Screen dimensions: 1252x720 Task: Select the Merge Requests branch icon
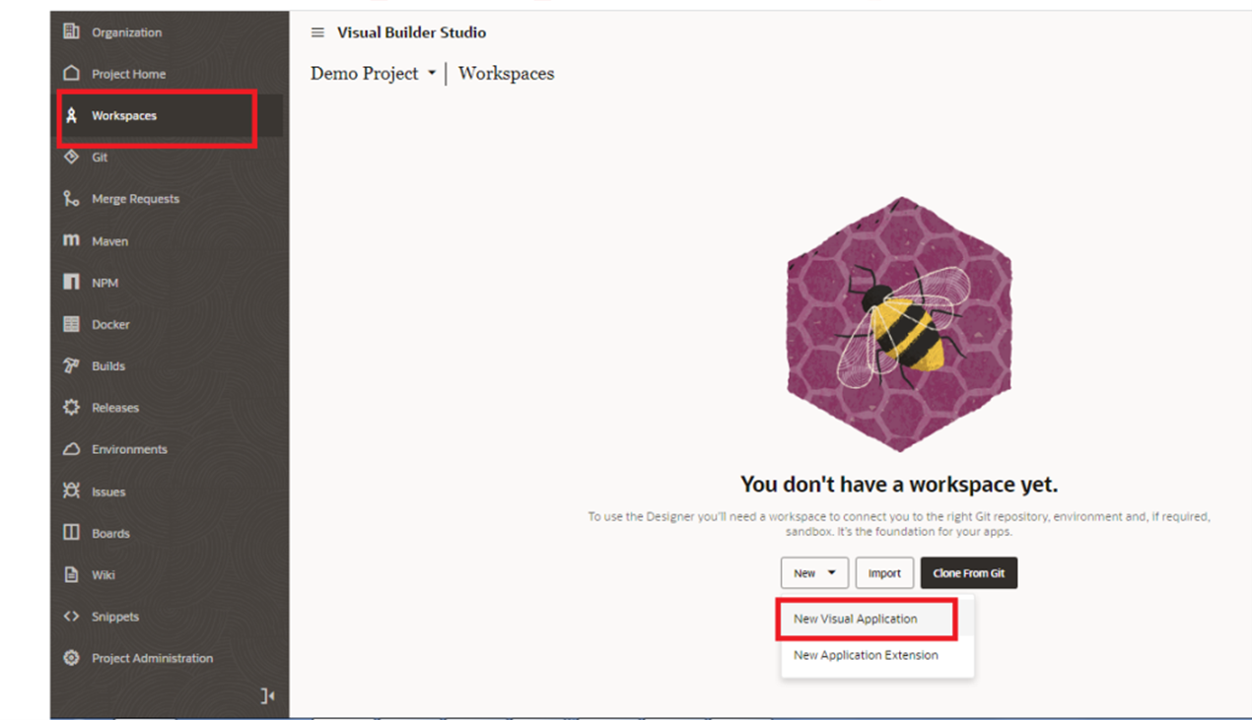click(x=71, y=198)
